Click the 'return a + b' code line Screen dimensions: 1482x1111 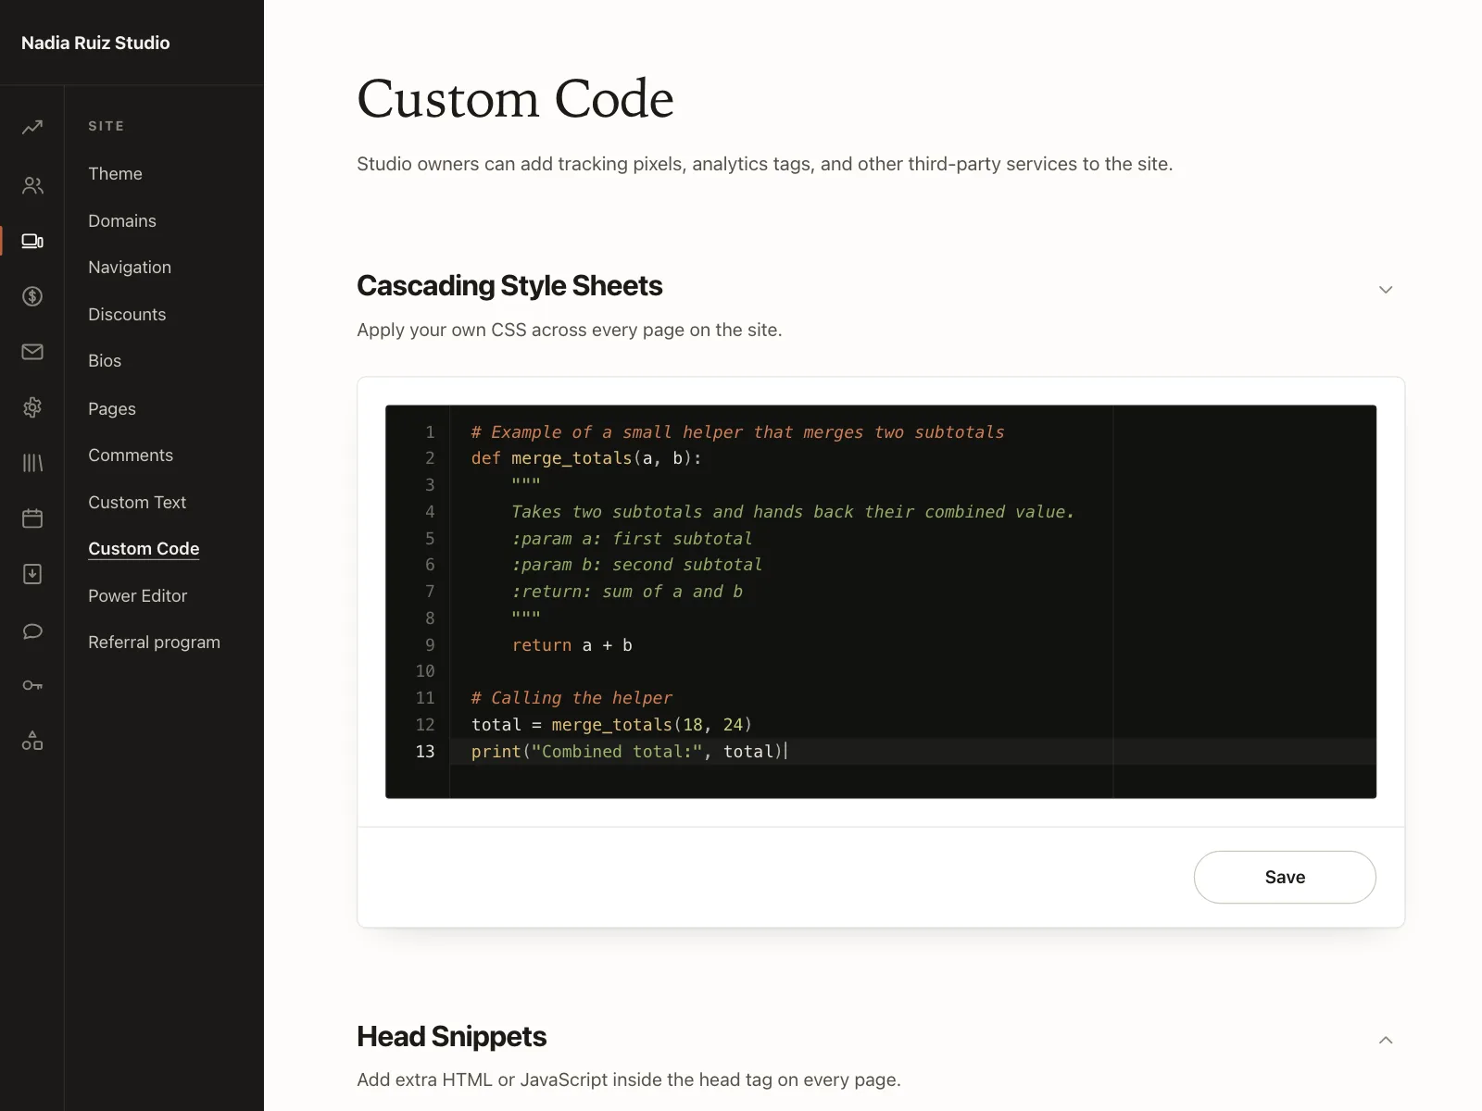coord(572,645)
